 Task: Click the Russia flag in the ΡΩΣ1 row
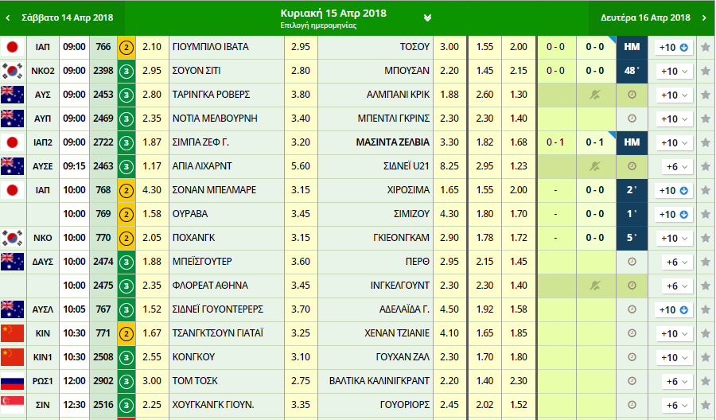pyautogui.click(x=12, y=381)
